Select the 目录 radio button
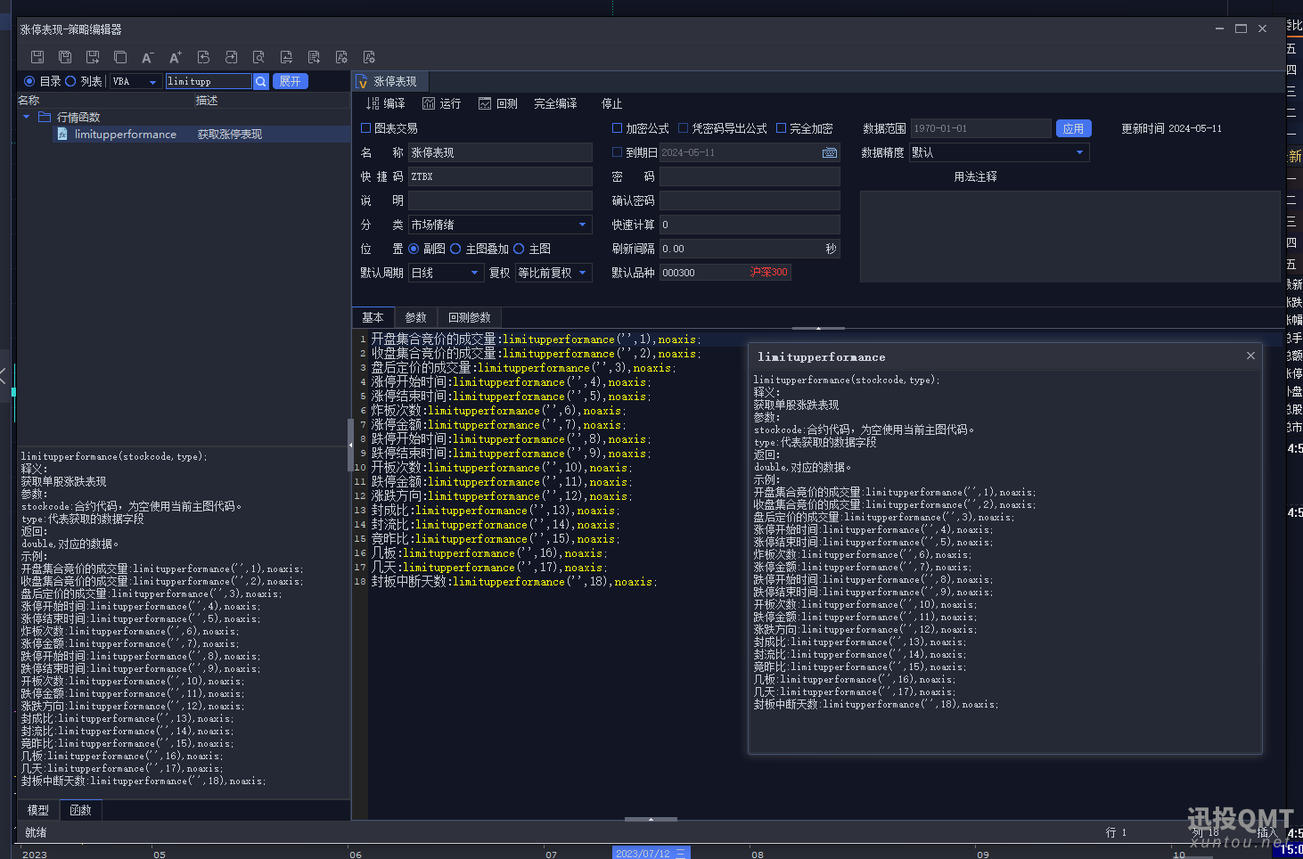This screenshot has height=859, width=1303. (x=29, y=81)
